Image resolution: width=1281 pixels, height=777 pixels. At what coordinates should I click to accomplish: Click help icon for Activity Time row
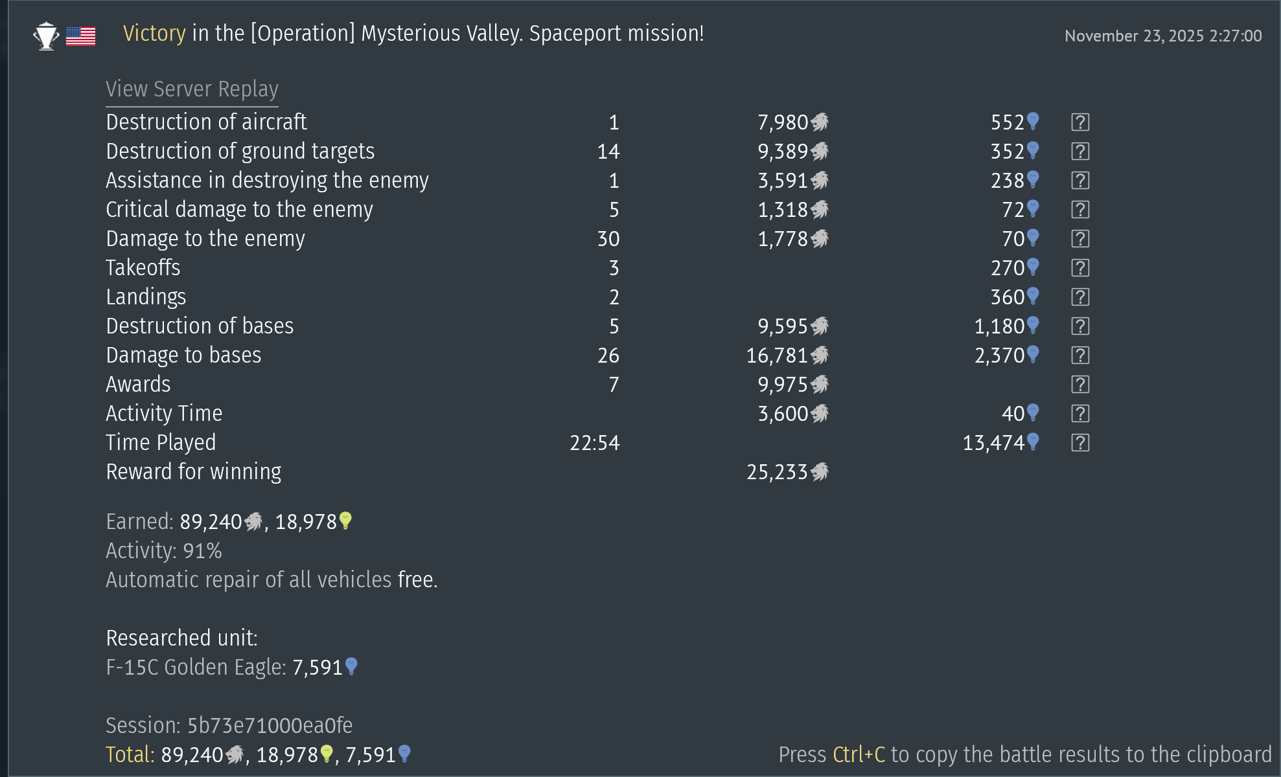(1079, 414)
